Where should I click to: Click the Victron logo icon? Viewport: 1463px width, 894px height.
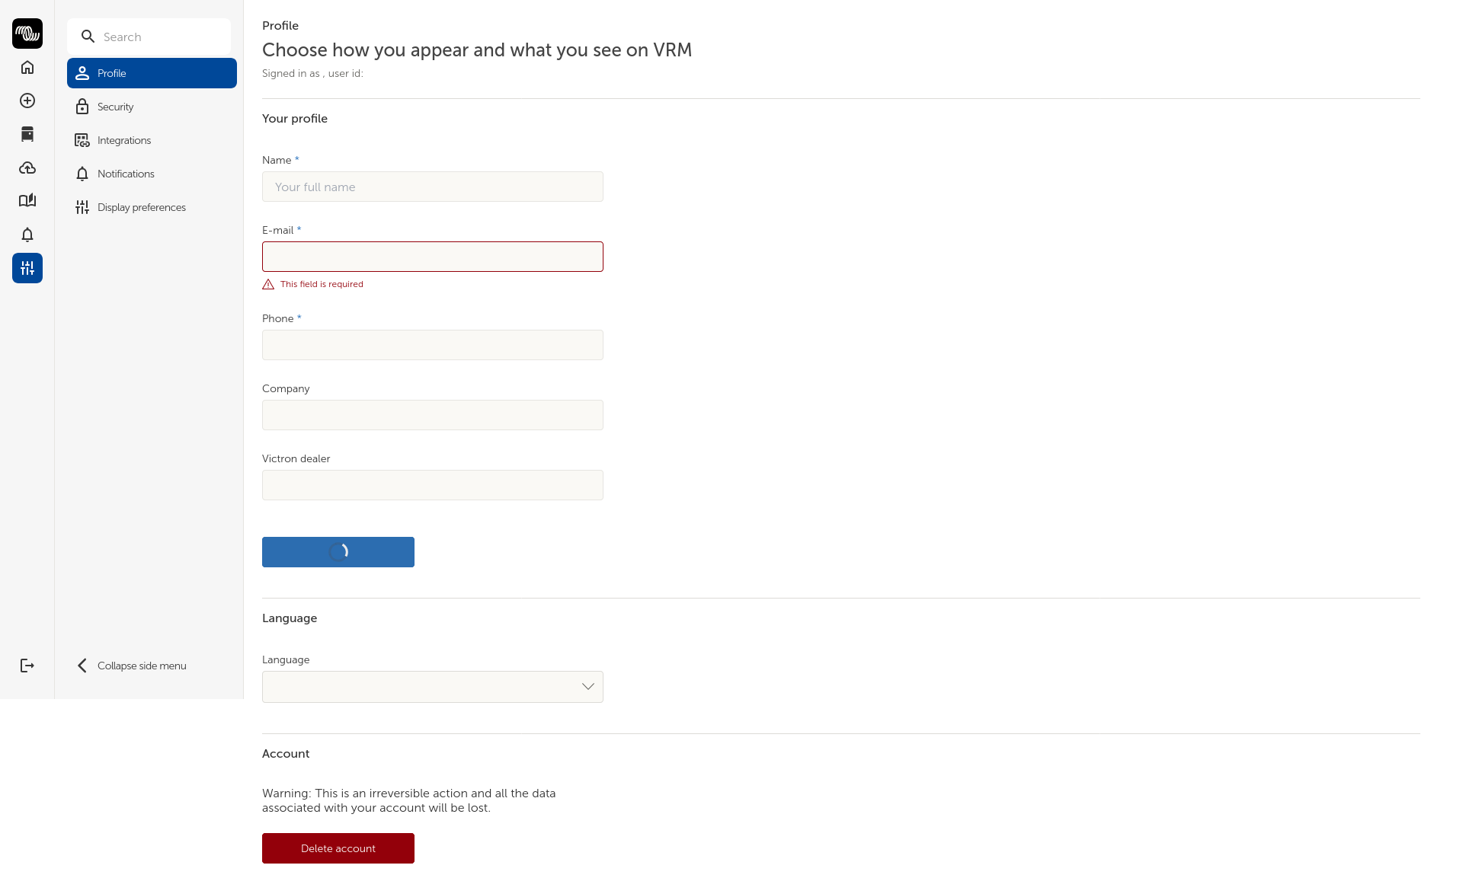pos(27,34)
